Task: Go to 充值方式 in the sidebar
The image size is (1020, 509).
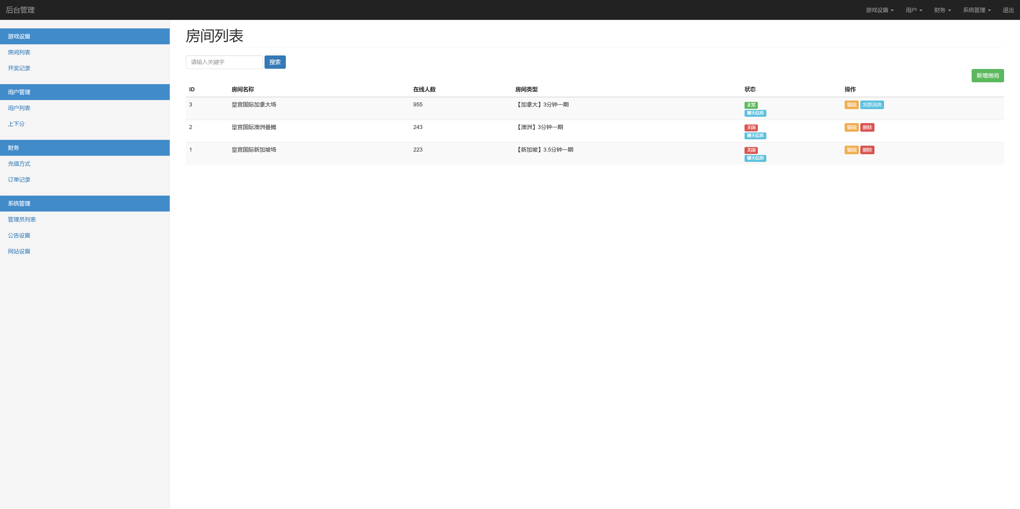Action: (19, 164)
